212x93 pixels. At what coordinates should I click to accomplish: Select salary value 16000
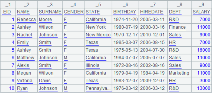pyautogui.click(x=202, y=50)
